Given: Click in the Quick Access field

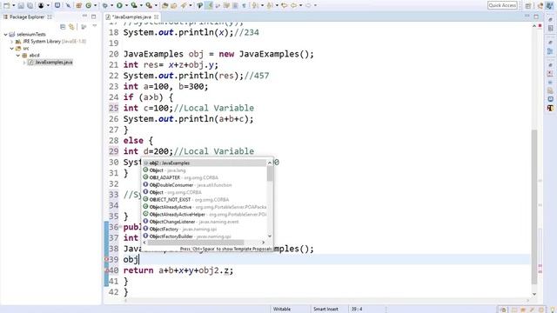Looking at the screenshot, I should click(x=502, y=5).
